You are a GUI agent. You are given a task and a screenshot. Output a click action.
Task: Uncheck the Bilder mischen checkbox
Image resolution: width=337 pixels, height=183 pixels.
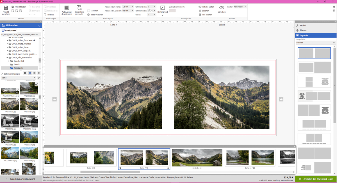pos(89,15)
